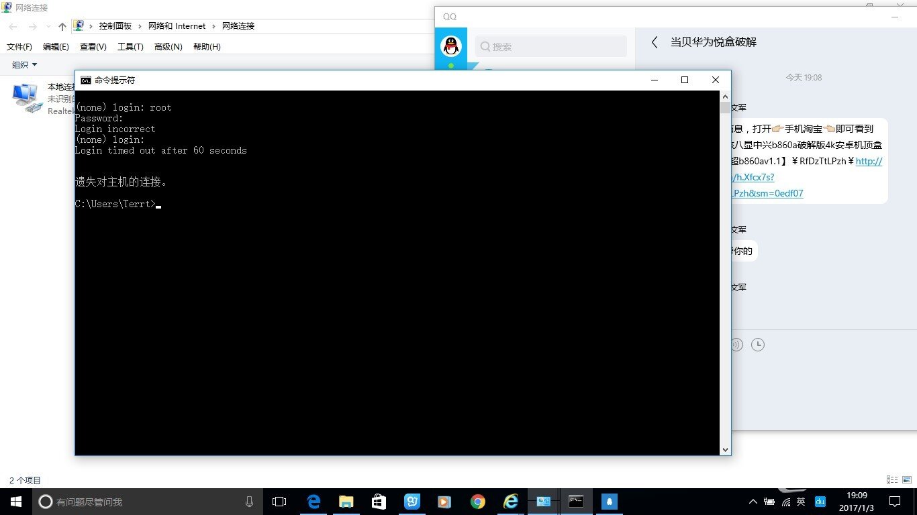Open the taobao http:// link in chat
917x515 pixels.
coord(869,161)
